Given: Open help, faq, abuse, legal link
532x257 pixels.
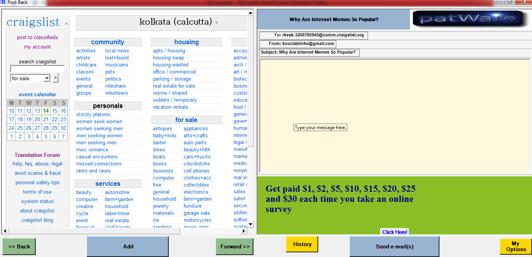Looking at the screenshot, I should click(37, 164).
